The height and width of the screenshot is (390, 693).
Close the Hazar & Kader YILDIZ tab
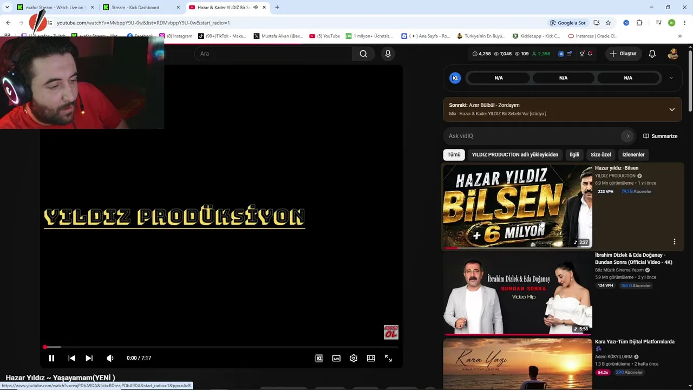point(264,8)
